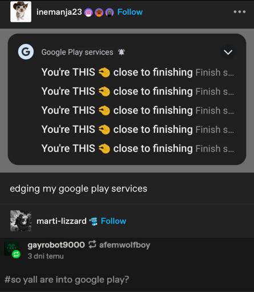Open afemwolfboy's blog
This screenshot has height=292, width=254.
coord(124,245)
